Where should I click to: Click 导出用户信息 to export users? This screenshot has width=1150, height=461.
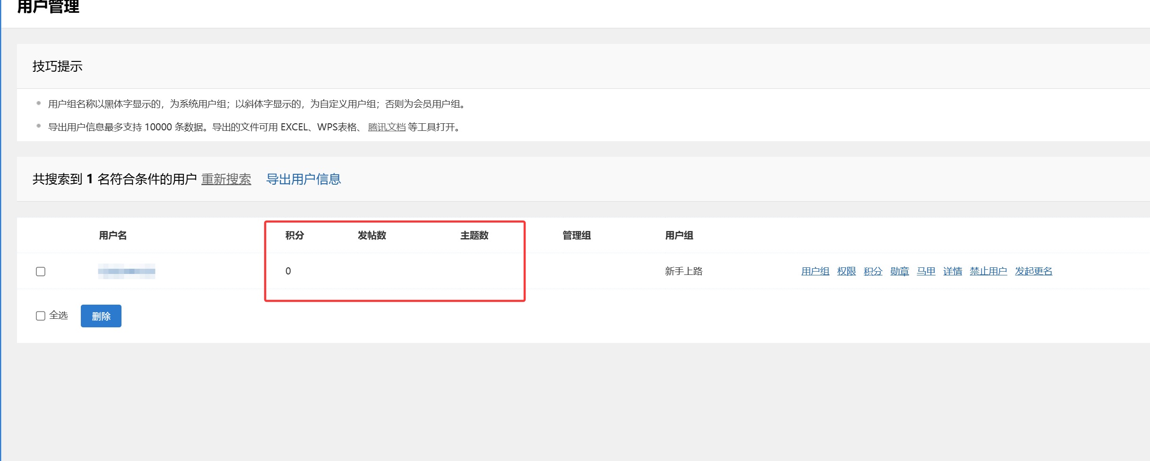[x=304, y=179]
